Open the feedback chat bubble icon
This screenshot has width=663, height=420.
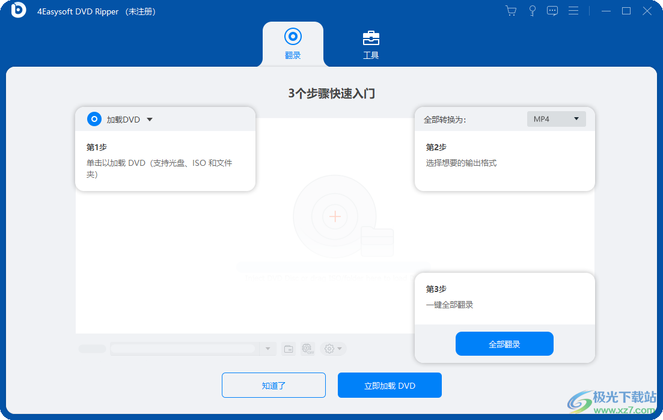(552, 11)
